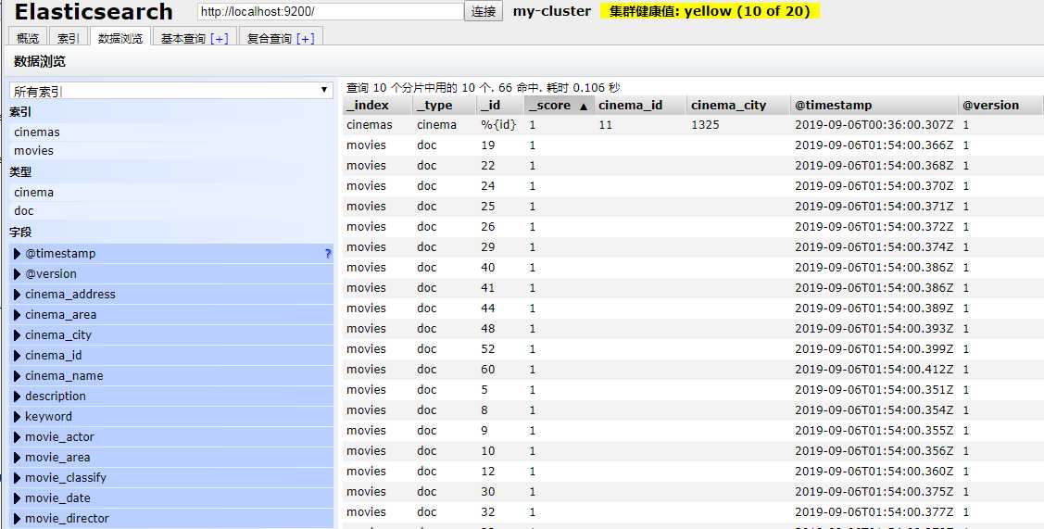Viewport: 1044px width, 529px height.
Task: Open the cinemas row with id %{id}
Action: (x=693, y=124)
